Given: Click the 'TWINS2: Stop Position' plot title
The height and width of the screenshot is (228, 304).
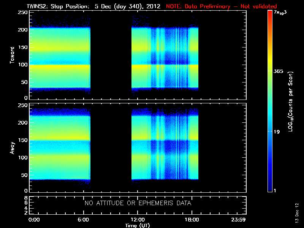Looking at the screenshot, I should pos(58,6).
